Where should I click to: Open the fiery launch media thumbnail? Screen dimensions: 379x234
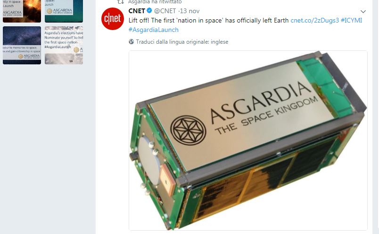[22, 11]
